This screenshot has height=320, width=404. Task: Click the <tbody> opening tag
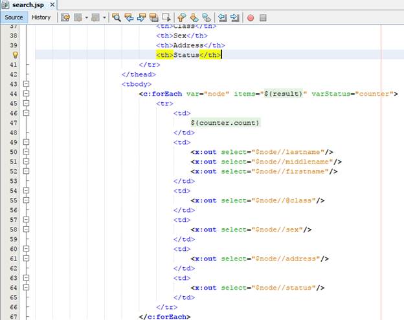[x=137, y=84]
